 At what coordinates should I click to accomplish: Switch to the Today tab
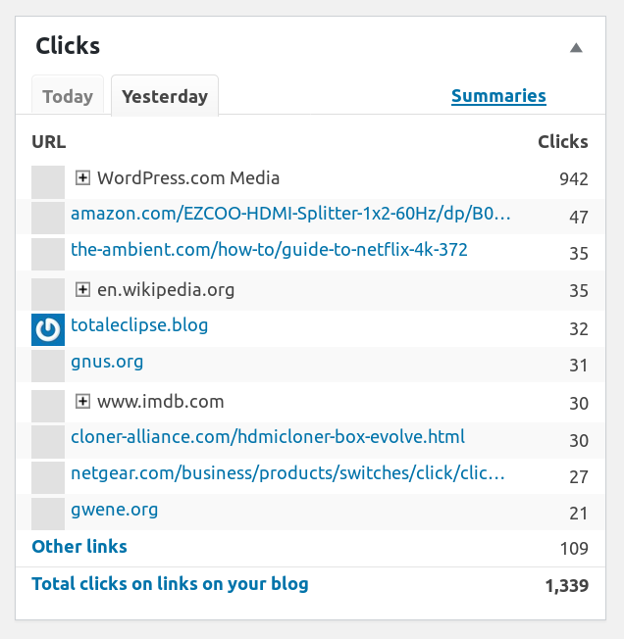click(x=68, y=97)
